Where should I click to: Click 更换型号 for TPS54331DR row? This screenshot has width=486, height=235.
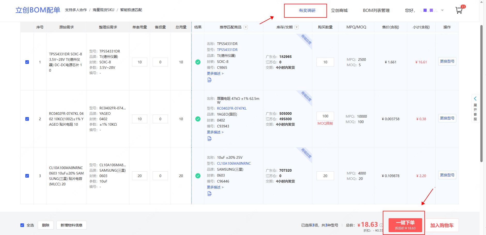447,61
